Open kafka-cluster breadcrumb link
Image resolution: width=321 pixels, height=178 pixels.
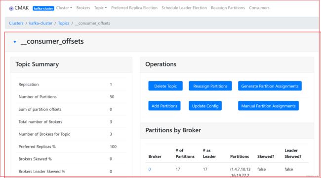(x=40, y=23)
